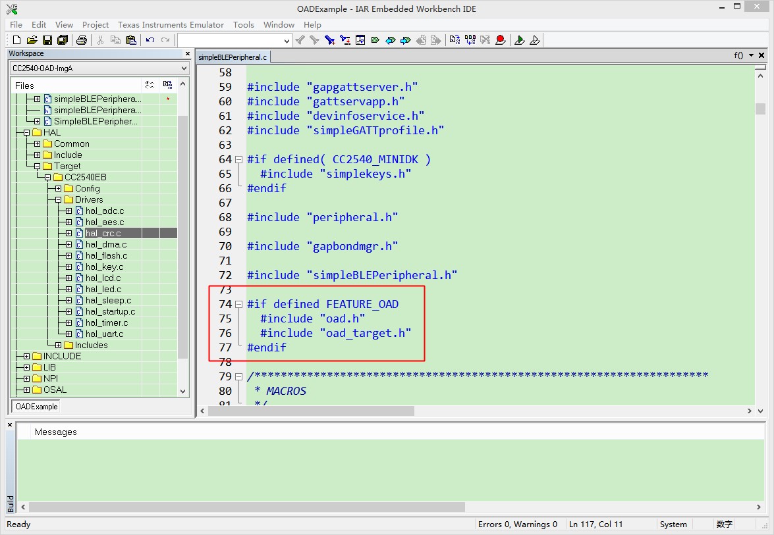Viewport: 774px width, 535px height.
Task: Compile the current file
Action: [x=455, y=40]
